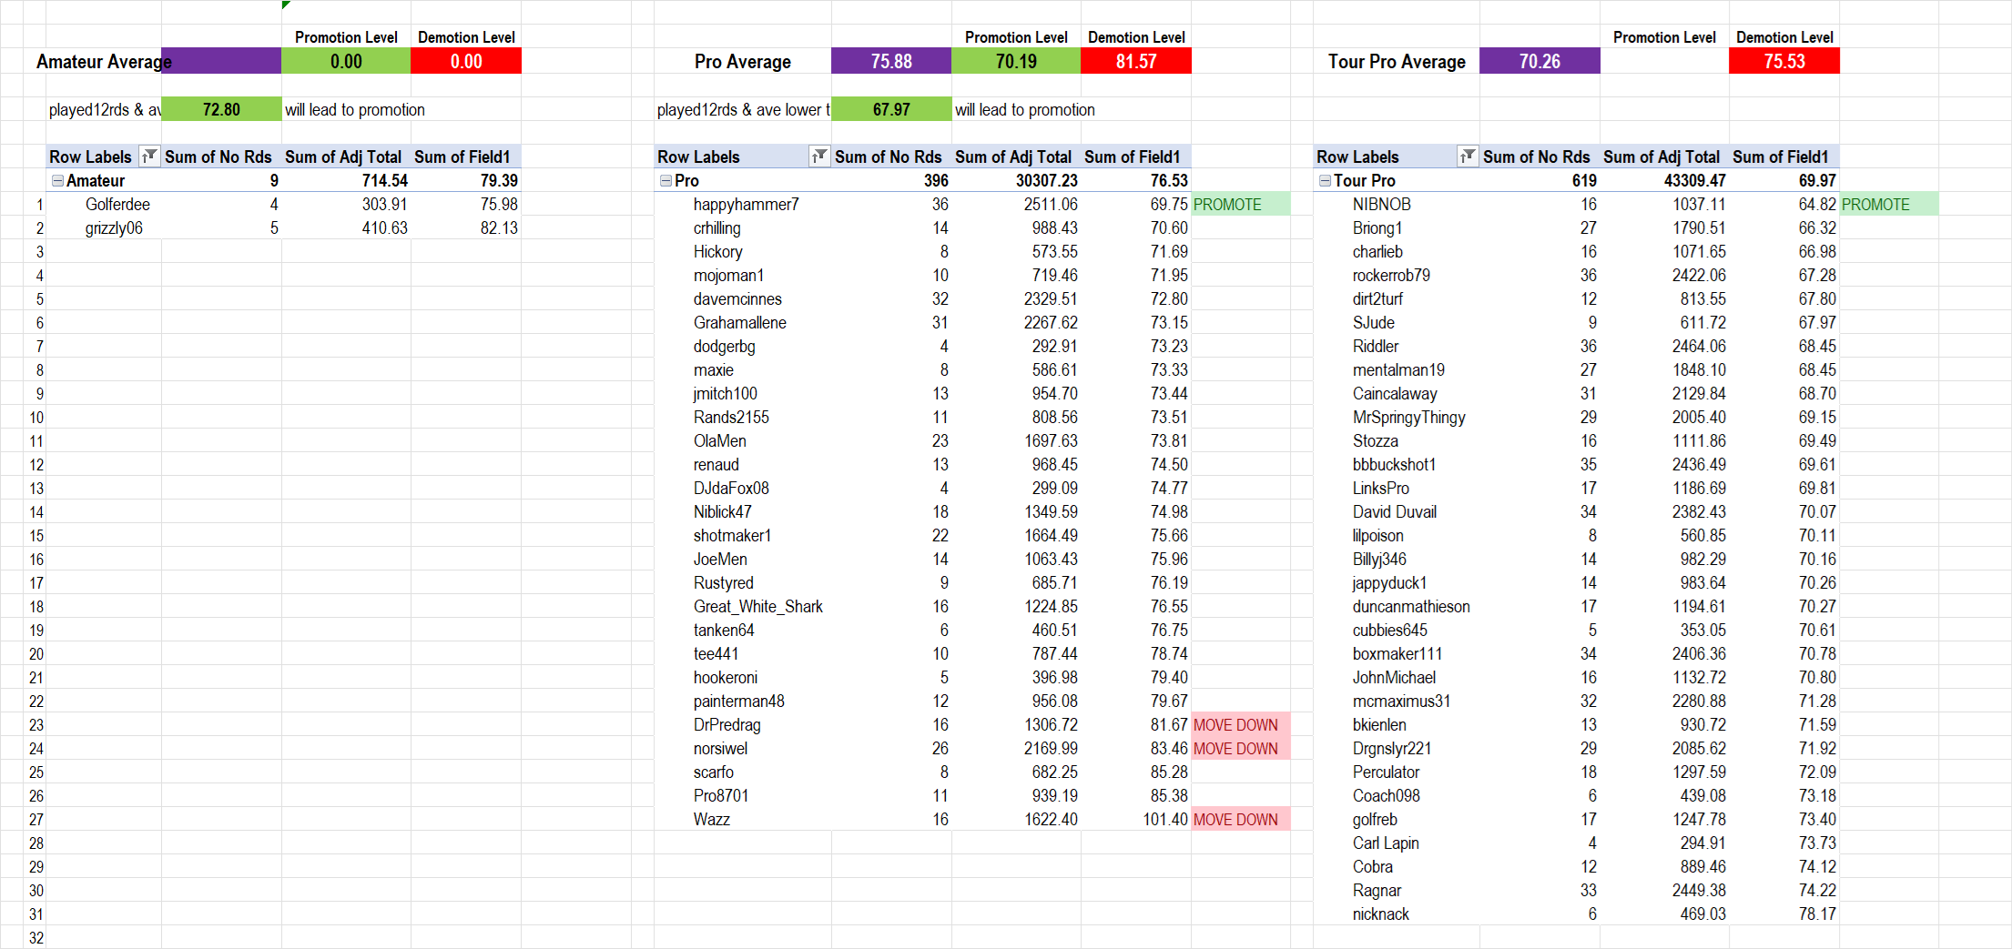Select the Sum of No Rds header in Amateur table
The image size is (2012, 949).
coord(218,156)
